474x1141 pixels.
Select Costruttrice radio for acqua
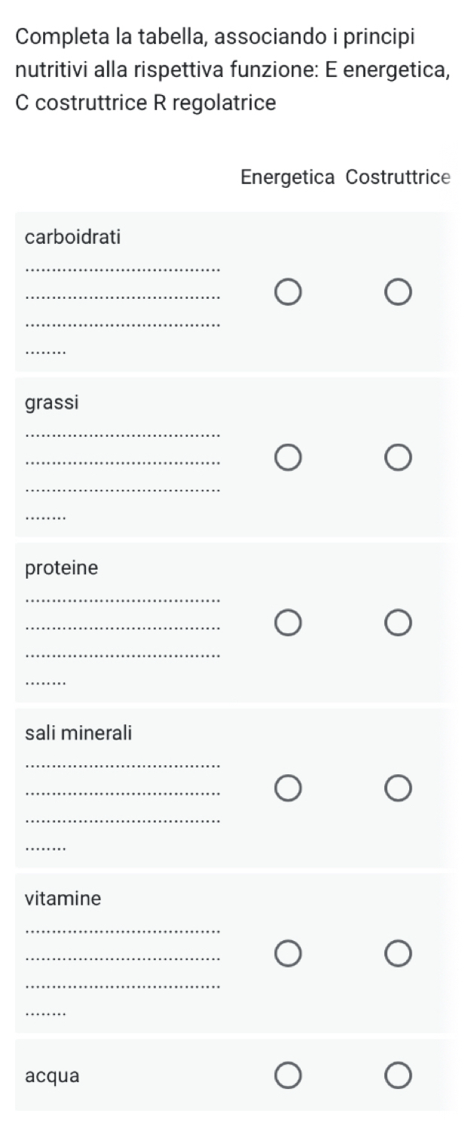click(398, 1075)
